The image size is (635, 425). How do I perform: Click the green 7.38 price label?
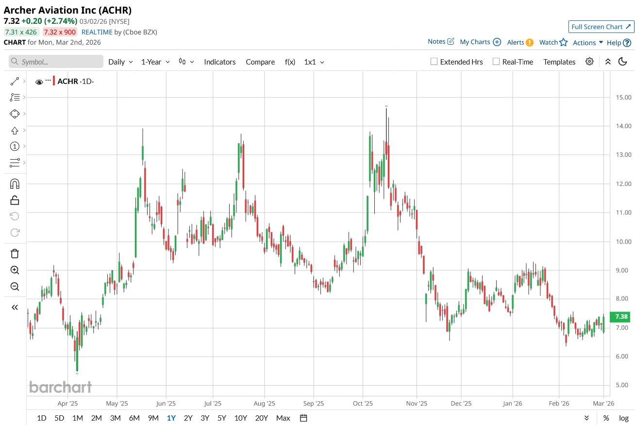click(x=619, y=316)
